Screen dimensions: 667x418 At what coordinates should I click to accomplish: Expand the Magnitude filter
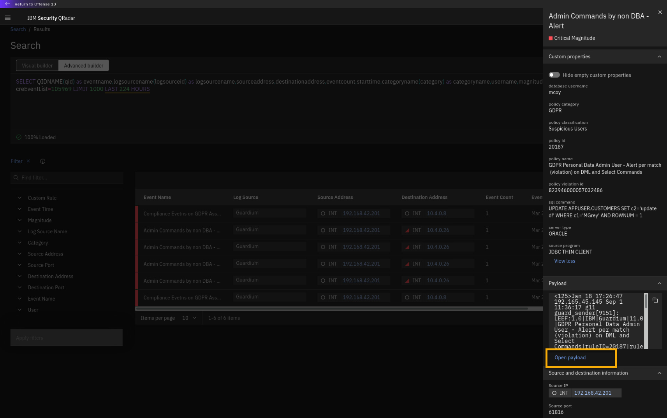pyautogui.click(x=19, y=220)
